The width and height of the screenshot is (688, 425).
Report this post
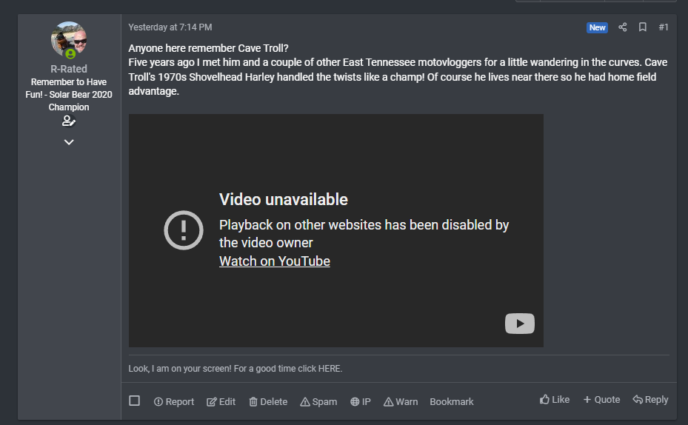(174, 401)
